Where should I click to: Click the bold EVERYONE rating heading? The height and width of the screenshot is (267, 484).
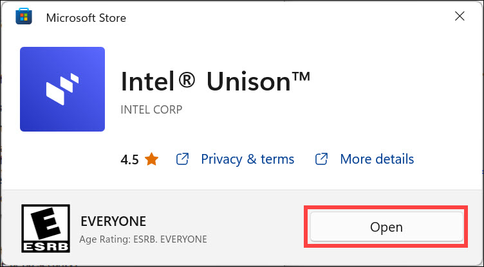coord(113,221)
